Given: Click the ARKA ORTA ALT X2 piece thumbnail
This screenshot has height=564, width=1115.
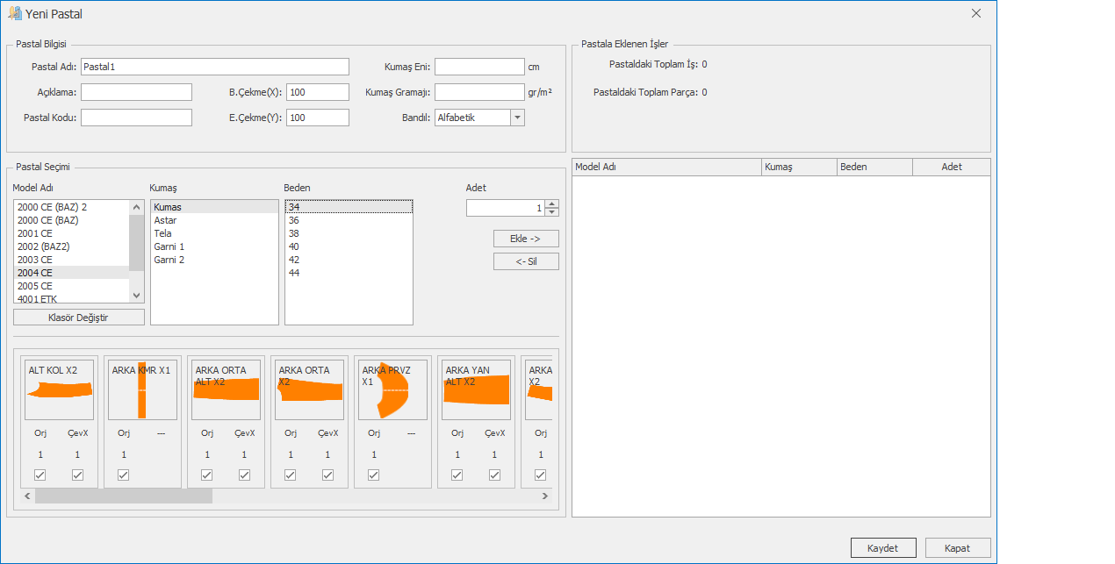Looking at the screenshot, I should pyautogui.click(x=226, y=389).
